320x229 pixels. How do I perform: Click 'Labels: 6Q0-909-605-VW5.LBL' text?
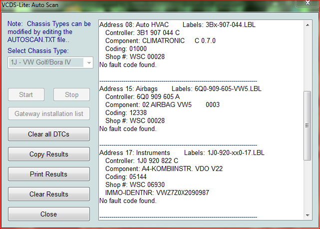[217, 88]
